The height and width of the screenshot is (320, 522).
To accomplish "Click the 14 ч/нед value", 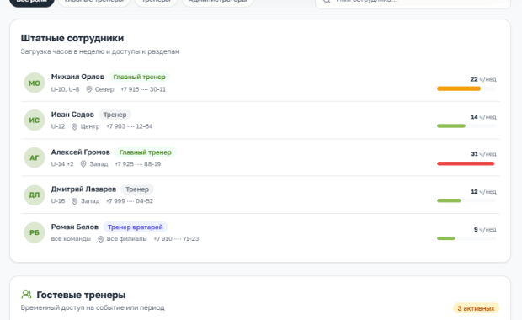I will pyautogui.click(x=483, y=117).
